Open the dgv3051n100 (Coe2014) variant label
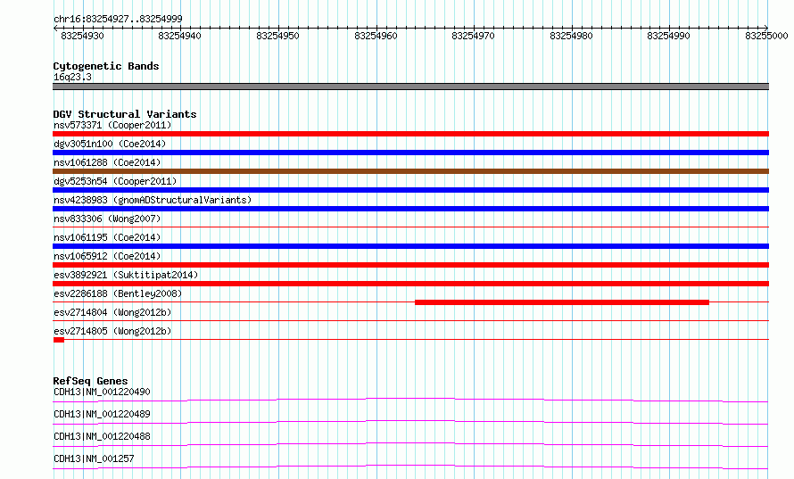This screenshot has height=479, width=794. click(110, 144)
